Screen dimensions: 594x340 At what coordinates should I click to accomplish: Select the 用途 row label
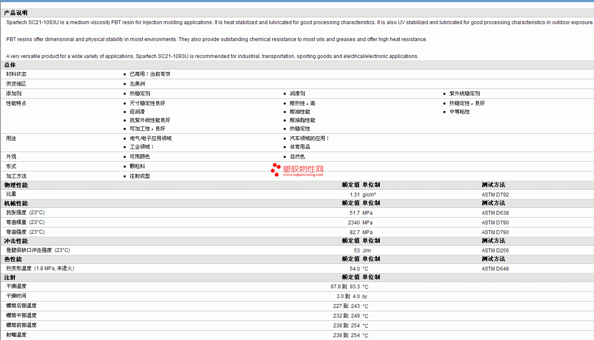coord(11,138)
